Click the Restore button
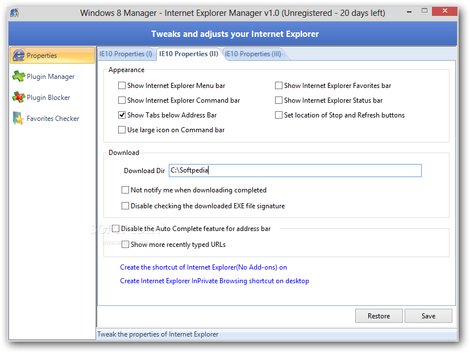This screenshot has width=470, height=353. click(379, 316)
